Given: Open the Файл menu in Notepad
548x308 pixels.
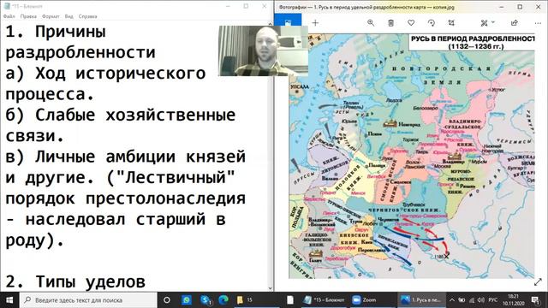Looking at the screenshot, I should pos(9,16).
